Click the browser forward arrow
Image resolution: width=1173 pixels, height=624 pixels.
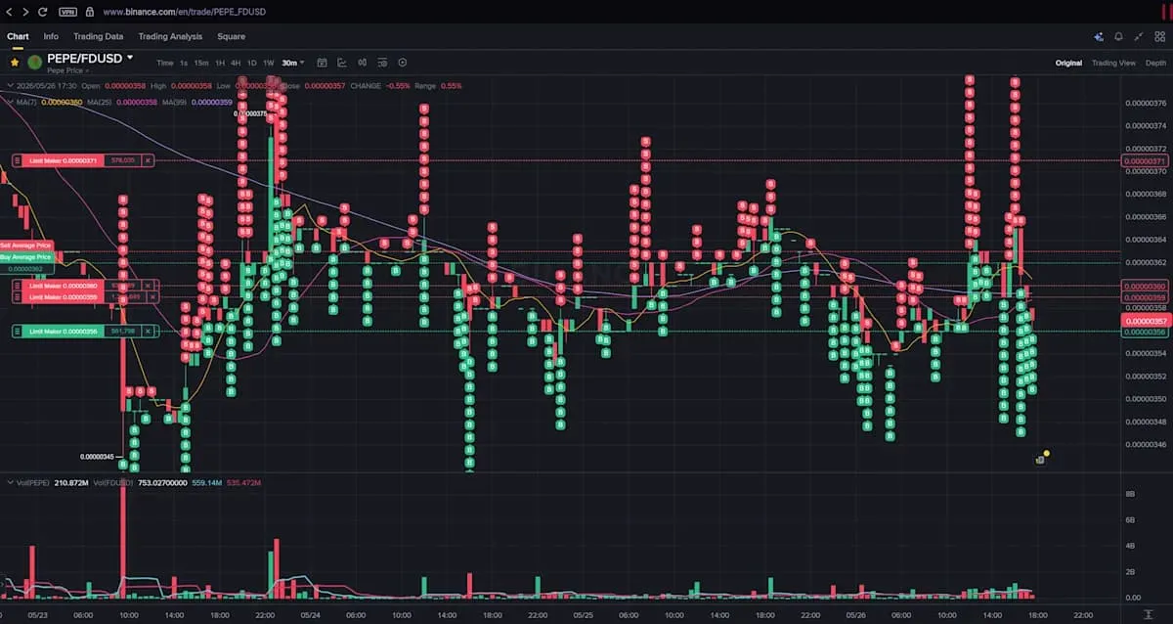tap(25, 12)
